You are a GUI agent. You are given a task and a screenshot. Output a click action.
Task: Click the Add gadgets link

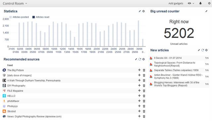176,3
